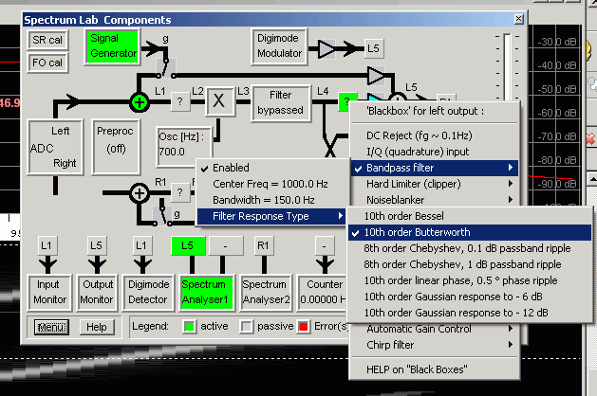Select the dash source label above Counter

coord(325,245)
